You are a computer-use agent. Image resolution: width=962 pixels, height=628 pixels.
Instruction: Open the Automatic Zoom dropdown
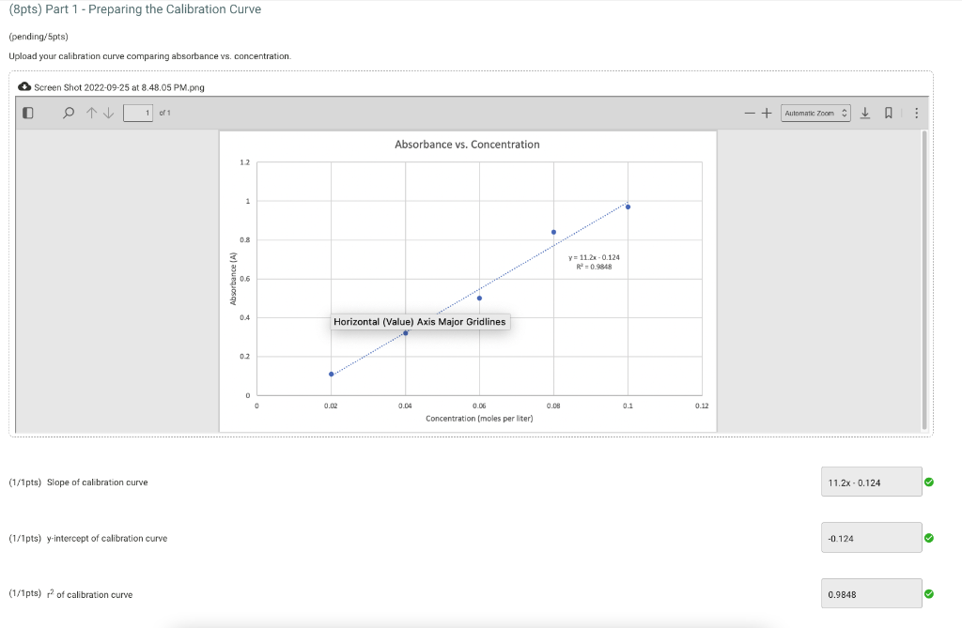tap(815, 113)
